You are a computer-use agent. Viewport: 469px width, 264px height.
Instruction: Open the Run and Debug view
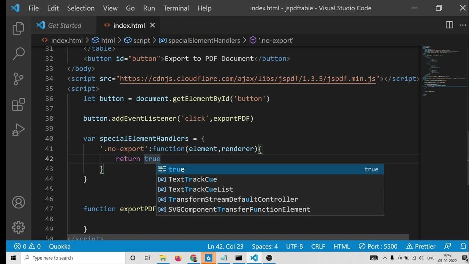coord(18,130)
